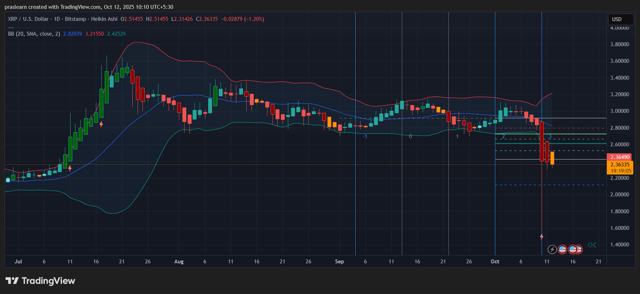640x294 pixels.
Task: Click the sun and moon session icon
Action: point(592,245)
